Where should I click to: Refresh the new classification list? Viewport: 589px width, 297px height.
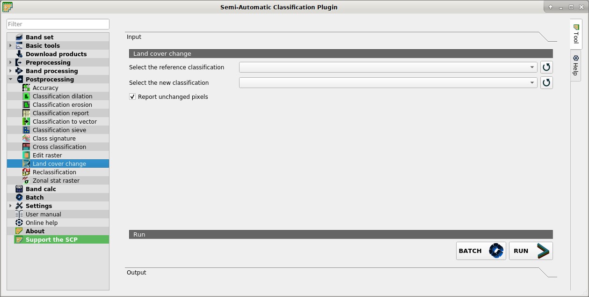pos(546,82)
